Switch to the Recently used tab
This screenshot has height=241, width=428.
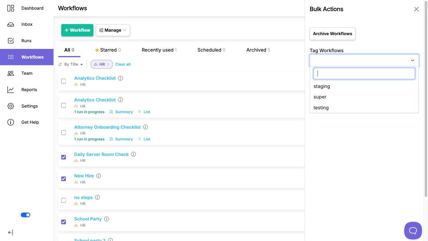pos(159,50)
